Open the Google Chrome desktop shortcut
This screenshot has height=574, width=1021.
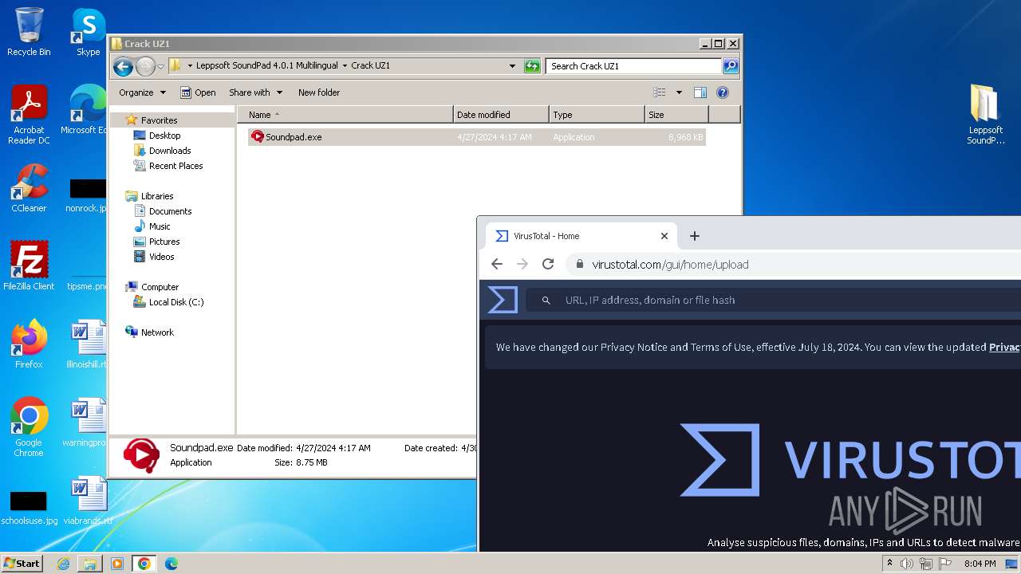pos(29,427)
